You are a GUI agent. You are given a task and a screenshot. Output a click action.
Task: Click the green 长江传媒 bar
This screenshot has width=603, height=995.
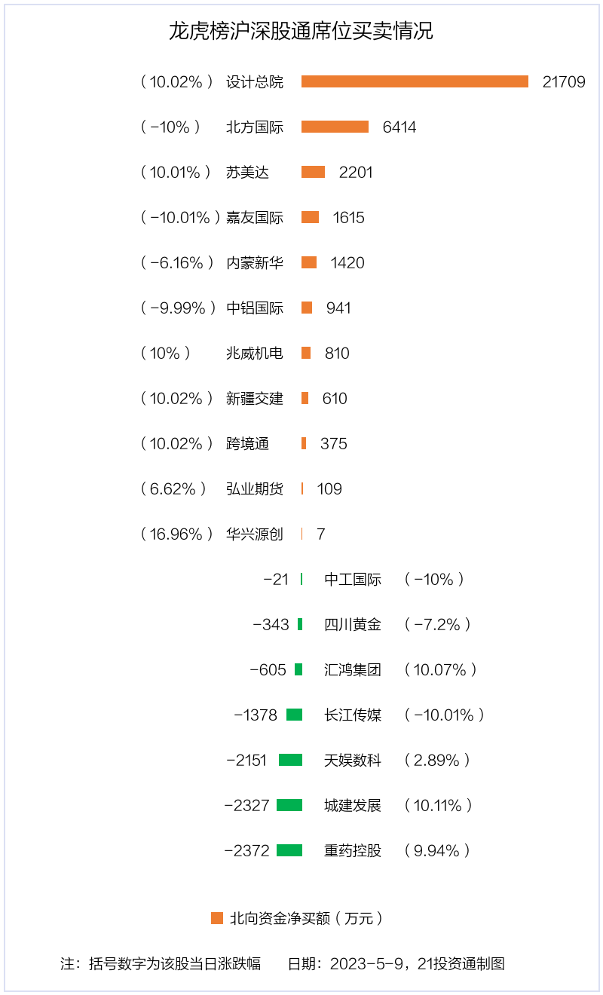click(x=294, y=715)
